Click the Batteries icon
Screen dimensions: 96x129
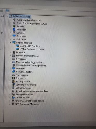click(14, 26)
